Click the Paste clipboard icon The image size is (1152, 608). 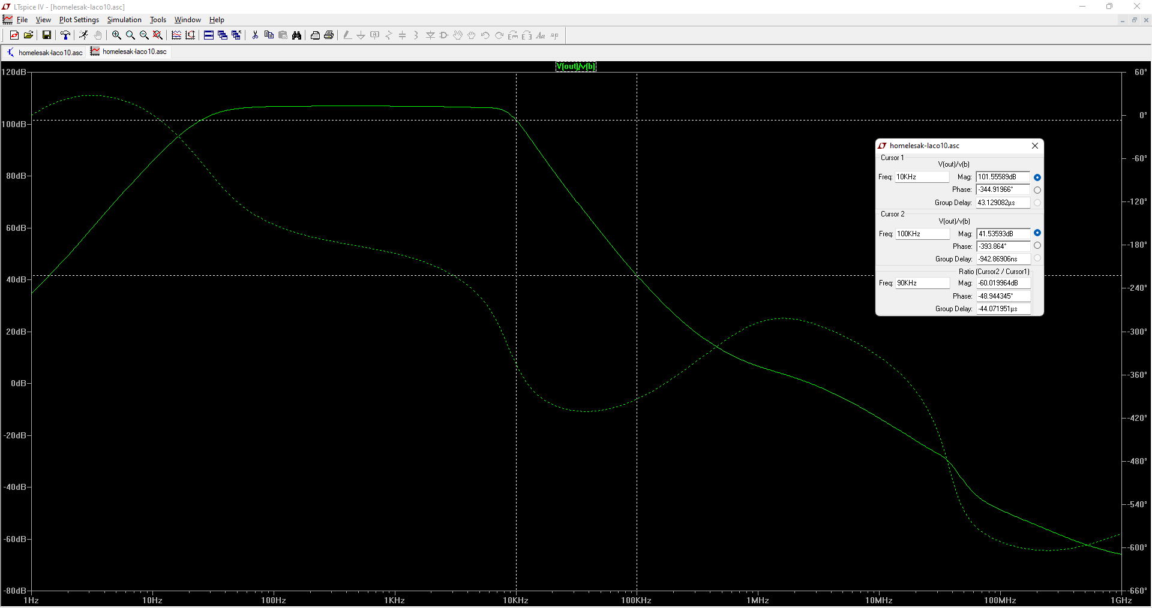[x=283, y=35]
